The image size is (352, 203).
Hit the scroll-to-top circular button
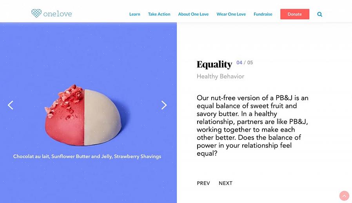coord(344,196)
